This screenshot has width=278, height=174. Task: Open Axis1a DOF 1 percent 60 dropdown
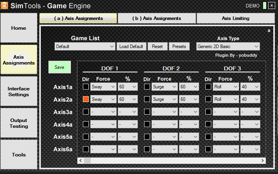(x=128, y=87)
